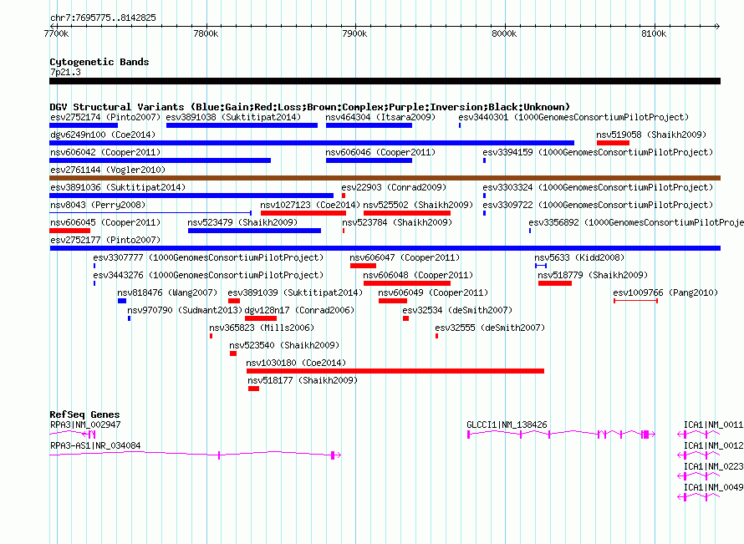This screenshot has width=744, height=544.
Task: Select the nsv606049 (Cooper2011) red bar
Action: click(393, 301)
